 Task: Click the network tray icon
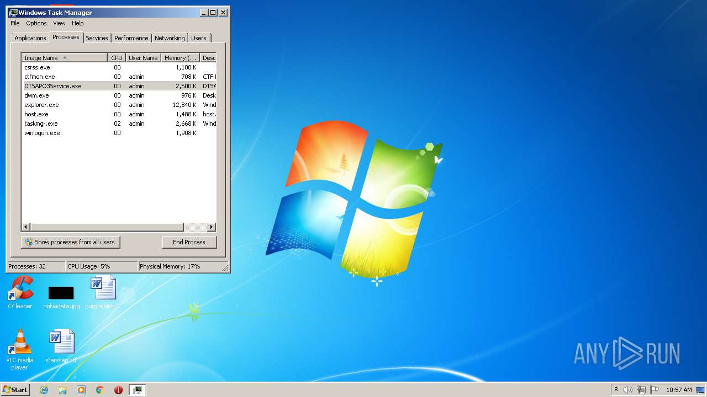coord(641,390)
